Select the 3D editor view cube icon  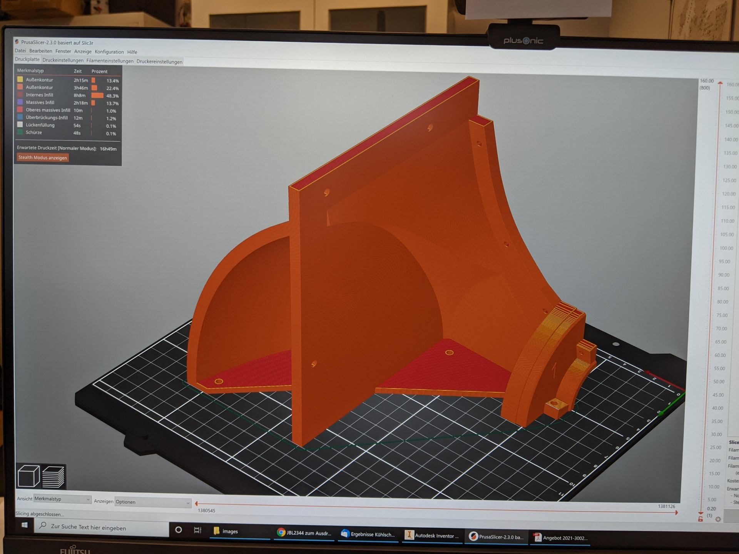tap(29, 476)
